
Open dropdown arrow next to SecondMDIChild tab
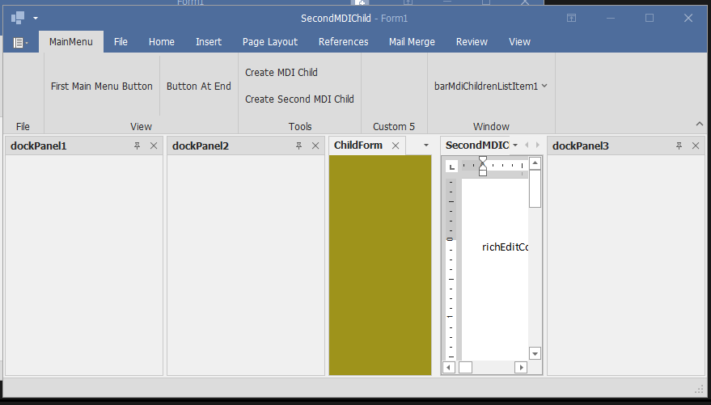515,145
